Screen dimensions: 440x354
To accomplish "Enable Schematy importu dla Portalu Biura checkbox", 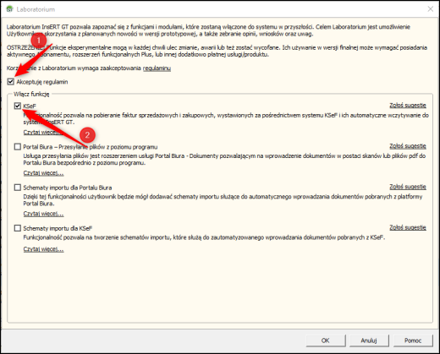I will tap(18, 188).
